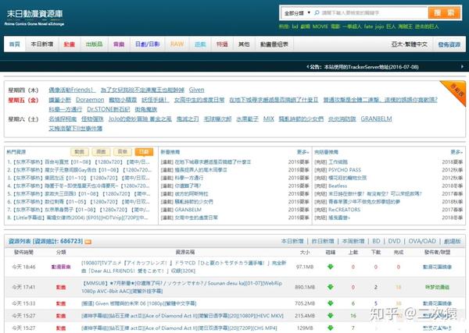Open Ace of Diamond Act II 1080P HEVC MKV
This screenshot has height=333, width=469.
182,316
